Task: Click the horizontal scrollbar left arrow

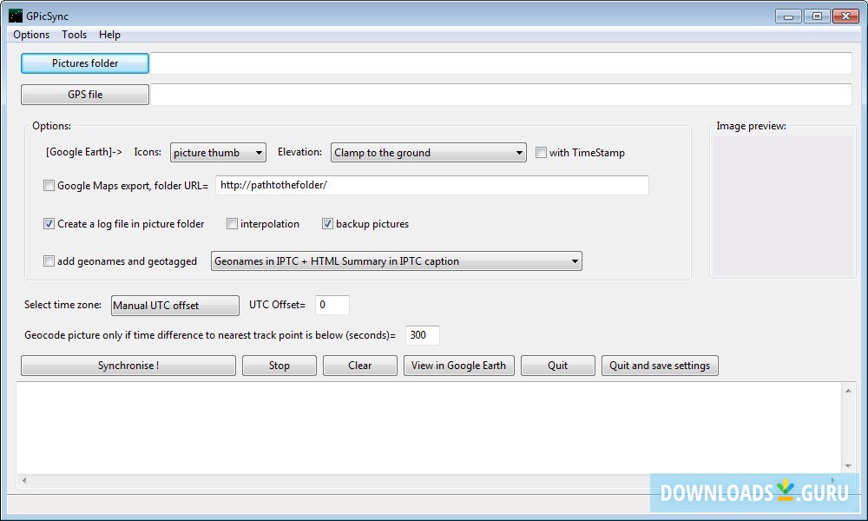Action: [x=24, y=480]
